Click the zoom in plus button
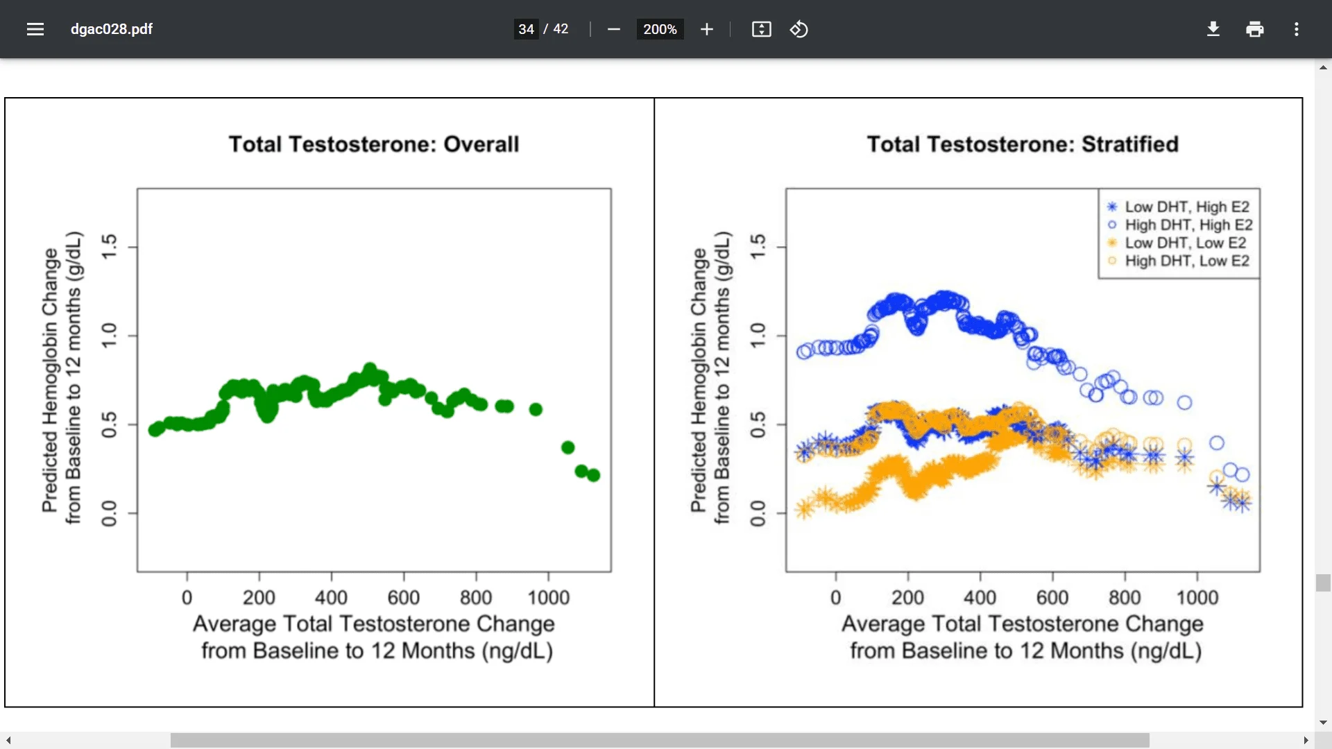1332x749 pixels. click(x=706, y=29)
